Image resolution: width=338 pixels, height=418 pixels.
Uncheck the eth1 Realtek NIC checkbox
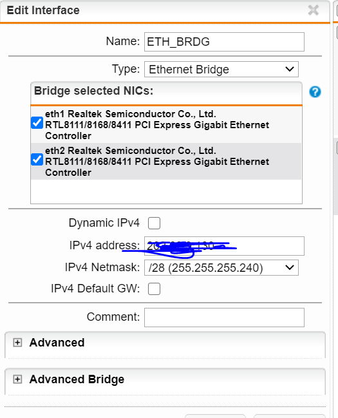(x=37, y=123)
